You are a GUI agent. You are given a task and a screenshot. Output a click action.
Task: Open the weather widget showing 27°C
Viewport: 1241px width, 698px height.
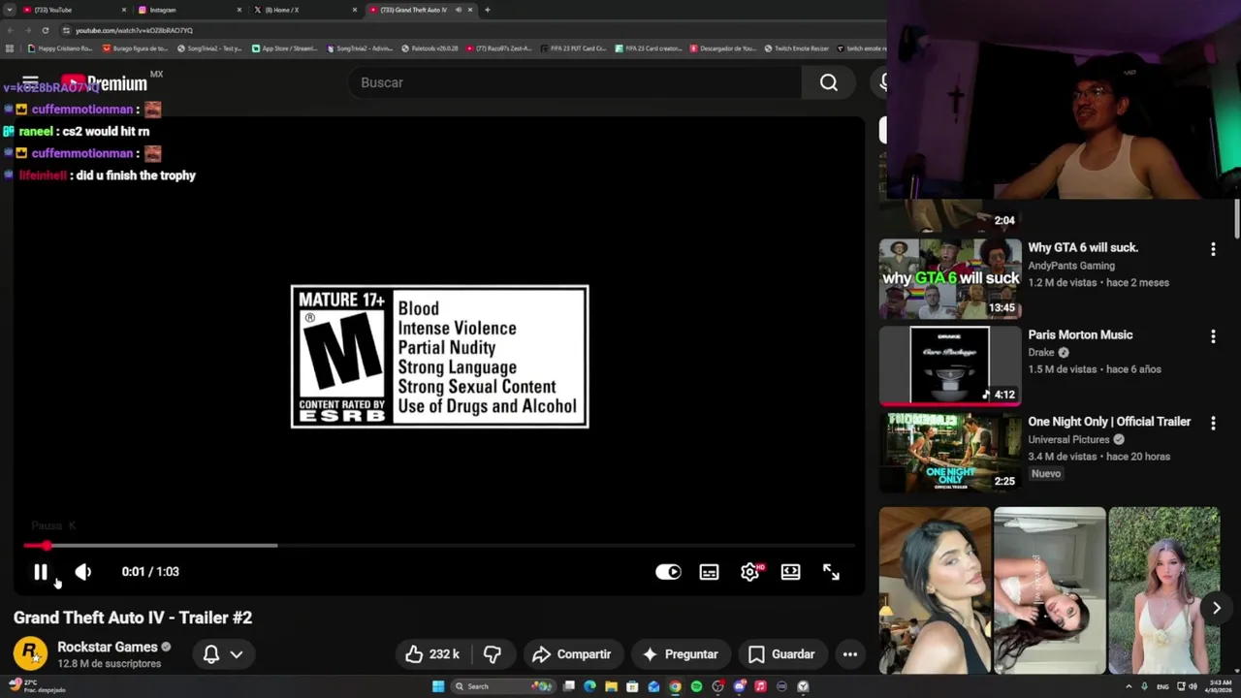37,685
